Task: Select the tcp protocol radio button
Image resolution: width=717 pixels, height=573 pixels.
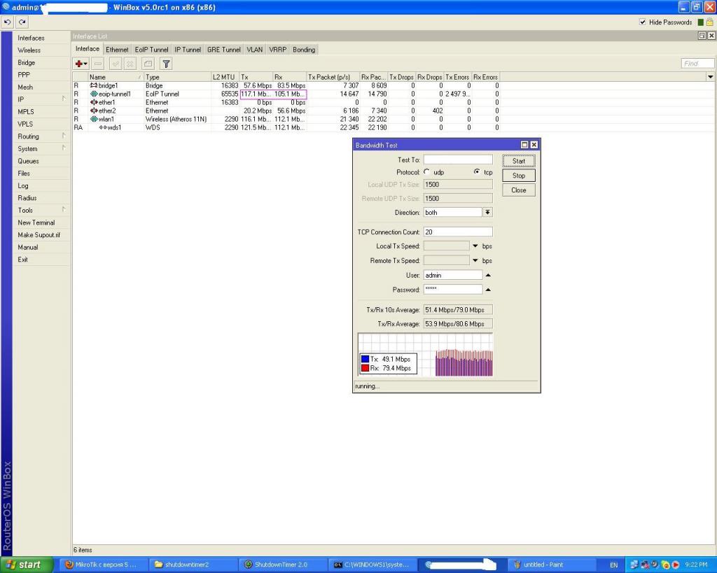Action: (477, 172)
